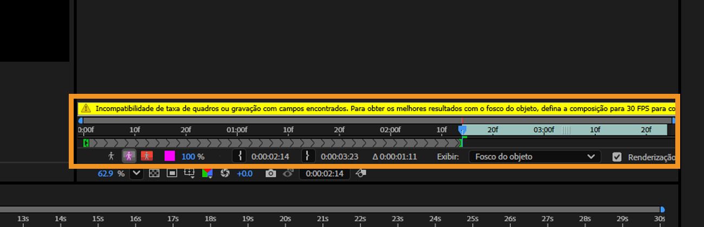Toggle the transparency grid checkerboard icon
Screen dimensions: 704x227
click(x=154, y=174)
